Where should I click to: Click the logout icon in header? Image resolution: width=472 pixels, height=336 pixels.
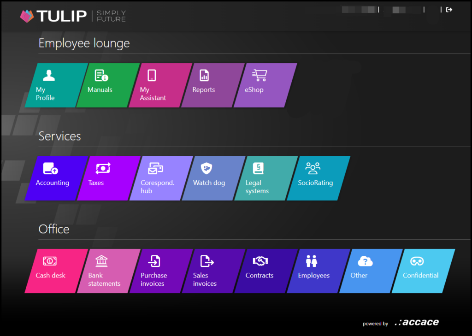click(449, 10)
